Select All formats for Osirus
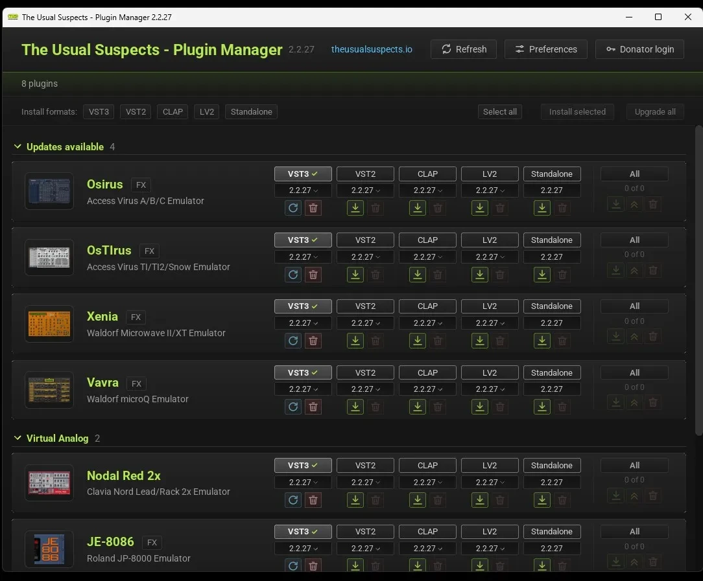 [x=634, y=174]
